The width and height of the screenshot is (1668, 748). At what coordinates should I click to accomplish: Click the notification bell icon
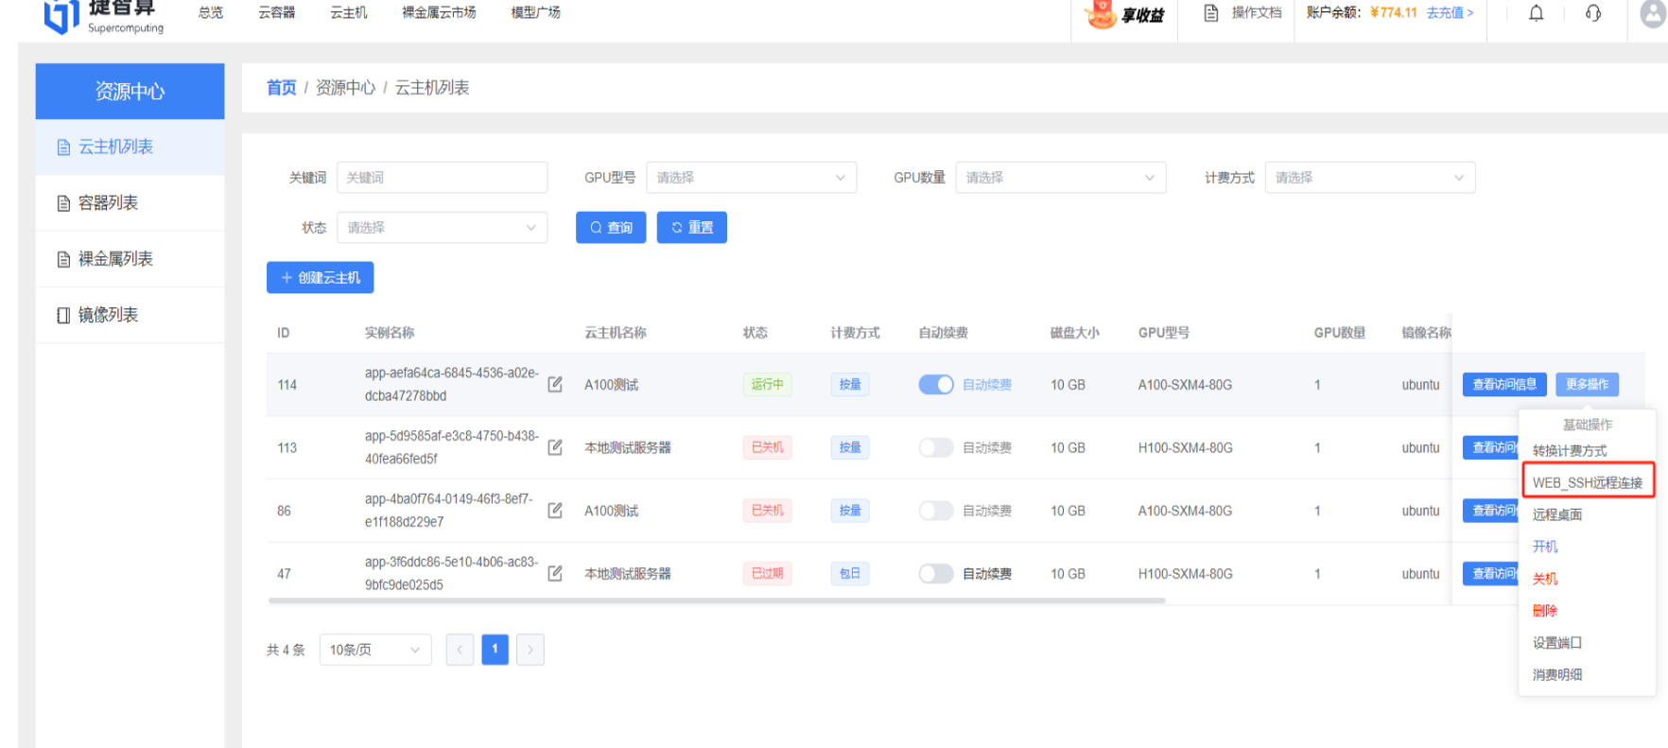(x=1536, y=13)
